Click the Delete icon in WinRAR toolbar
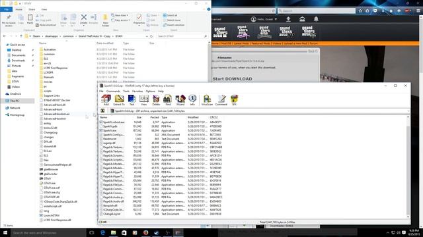Screen dimensions: 423x237 (156, 100)
